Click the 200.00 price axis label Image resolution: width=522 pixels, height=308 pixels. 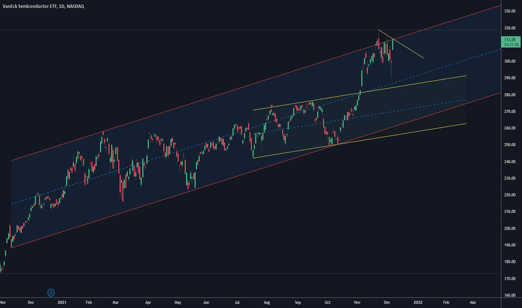coord(510,228)
